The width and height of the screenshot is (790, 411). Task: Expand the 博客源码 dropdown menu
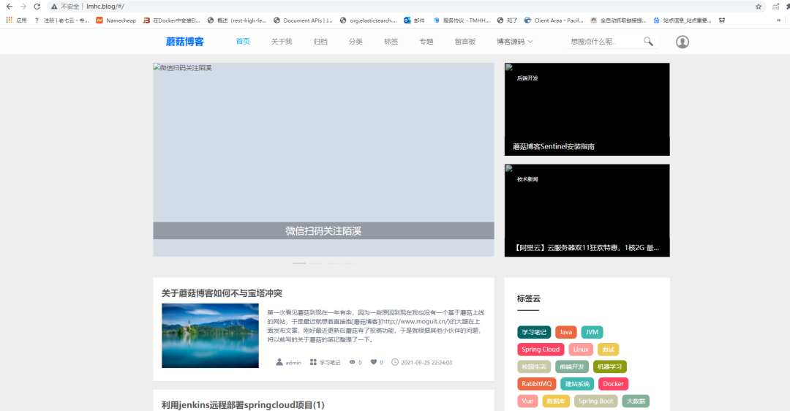514,41
